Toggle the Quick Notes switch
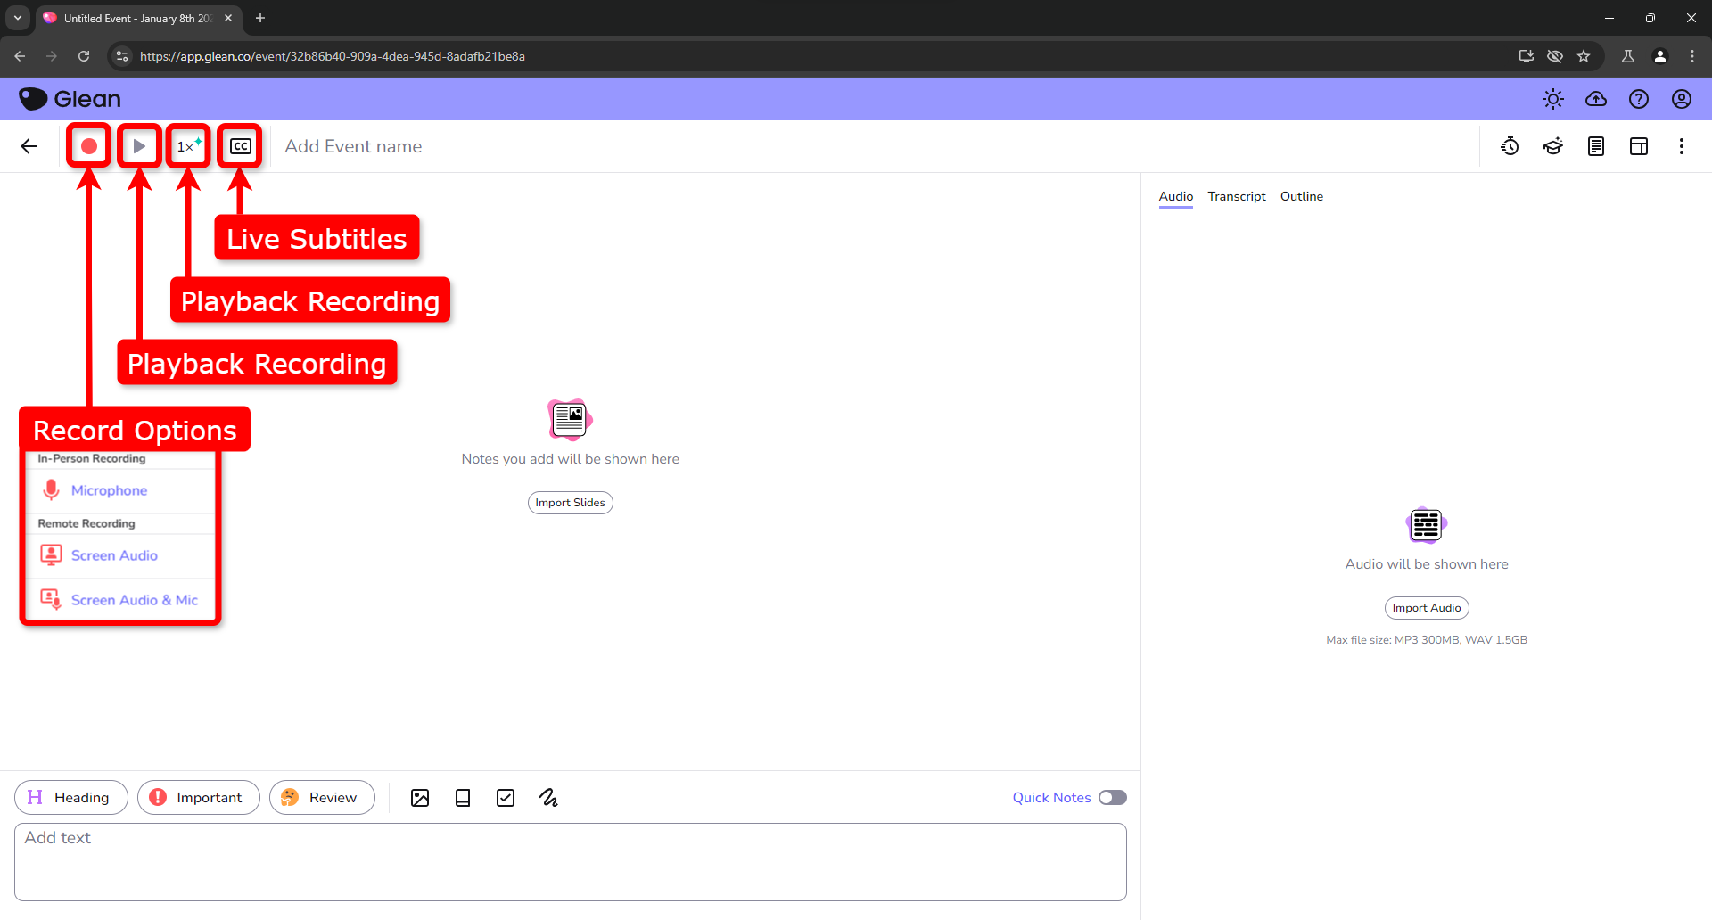Screen dimensions: 1712x920 click(1112, 798)
